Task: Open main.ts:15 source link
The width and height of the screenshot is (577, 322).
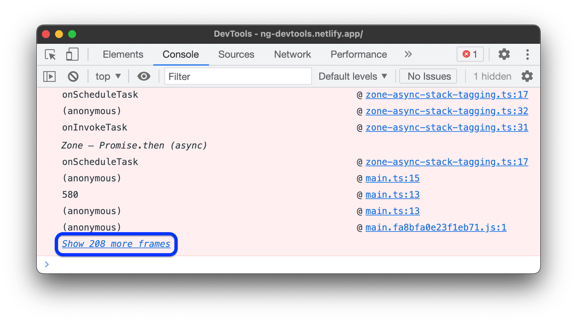Action: (392, 178)
